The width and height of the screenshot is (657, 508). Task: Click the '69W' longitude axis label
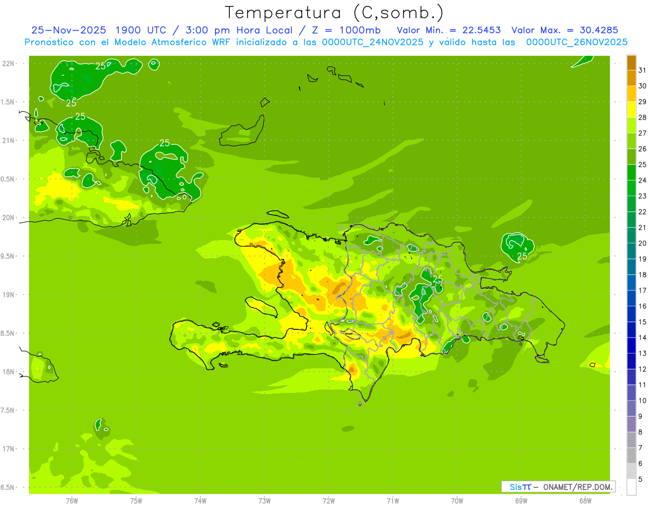(x=521, y=500)
